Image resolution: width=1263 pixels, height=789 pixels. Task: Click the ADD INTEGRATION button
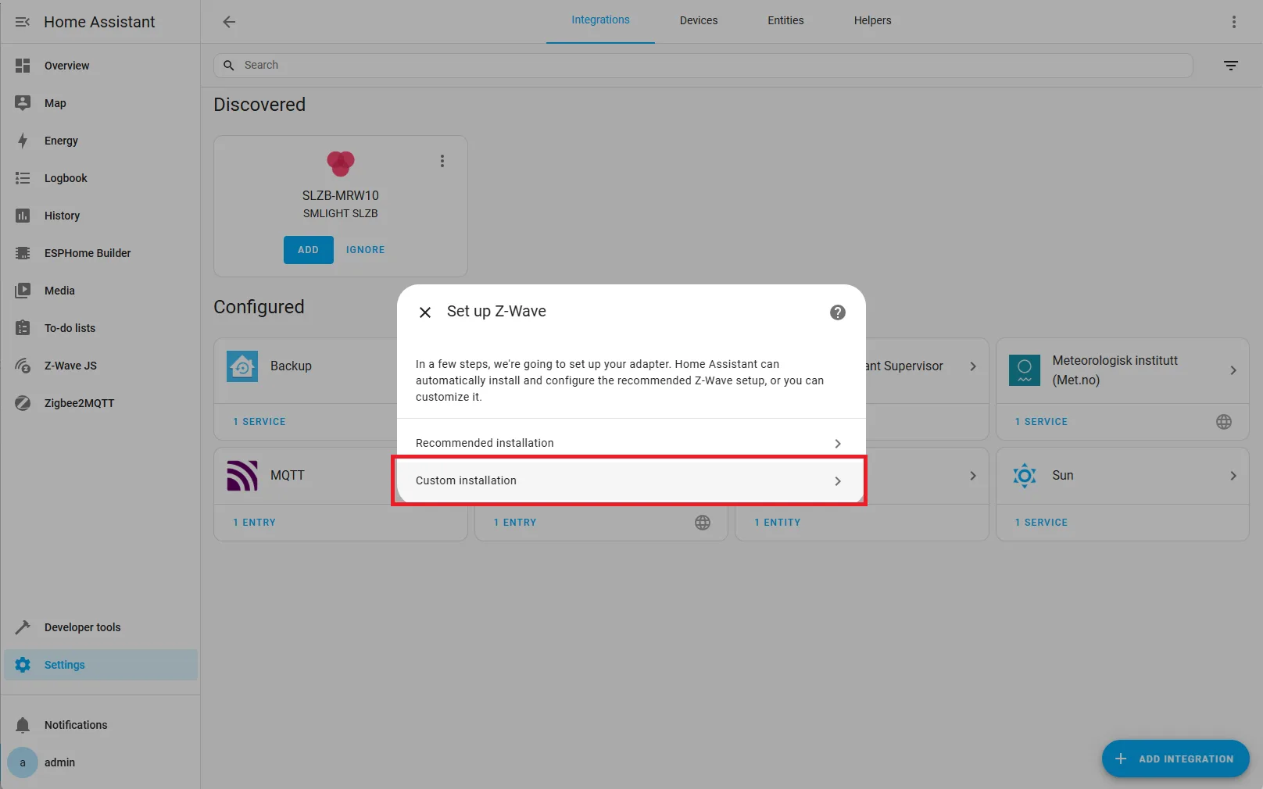click(x=1175, y=759)
